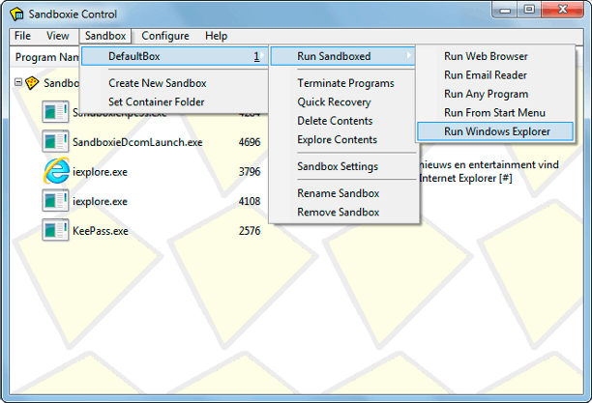Choose Delete Contents
Viewport: 592px width, 403px height.
[x=335, y=121]
